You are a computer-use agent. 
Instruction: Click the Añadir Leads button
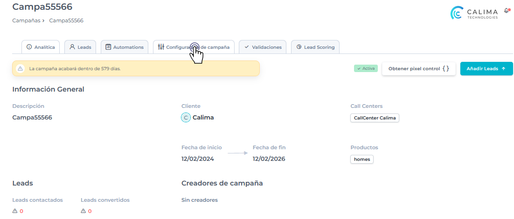[486, 69]
